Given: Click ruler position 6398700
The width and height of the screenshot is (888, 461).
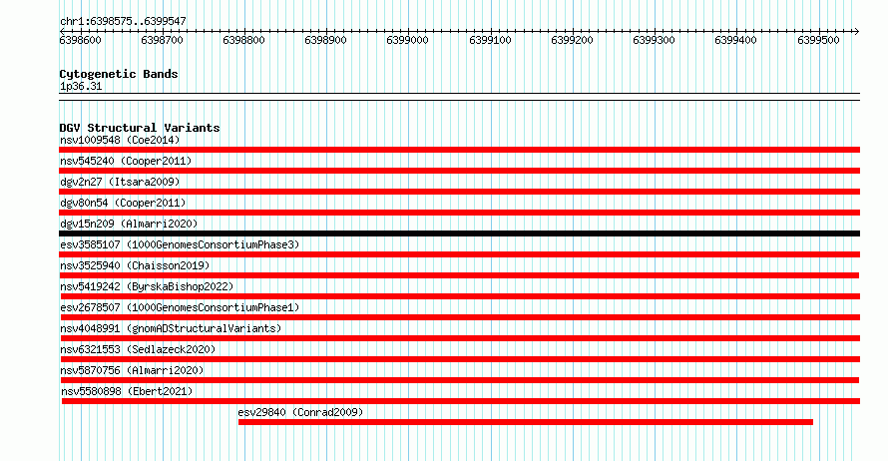Looking at the screenshot, I should (x=162, y=40).
